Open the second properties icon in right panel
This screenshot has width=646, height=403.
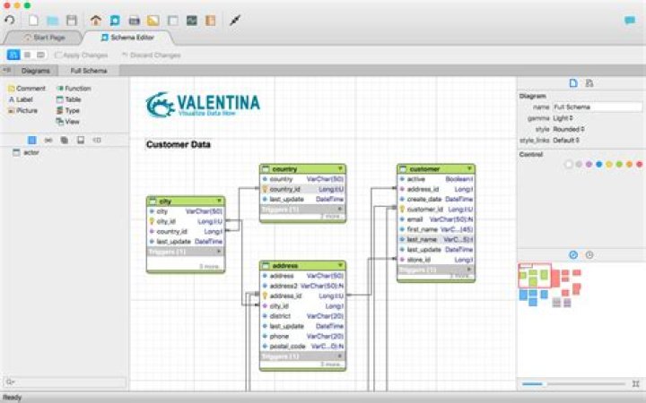(589, 83)
